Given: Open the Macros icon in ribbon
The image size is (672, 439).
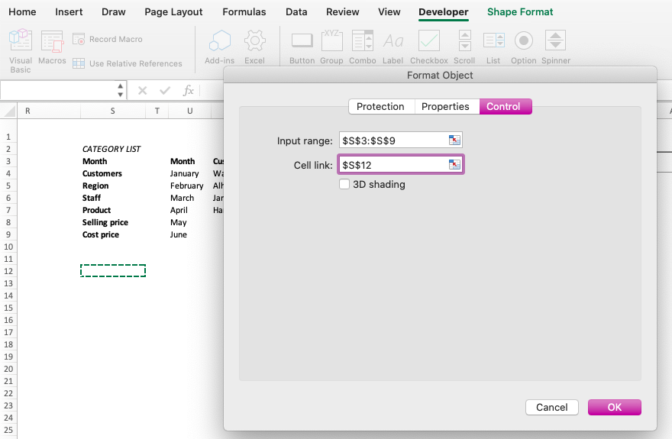Looking at the screenshot, I should [52, 41].
